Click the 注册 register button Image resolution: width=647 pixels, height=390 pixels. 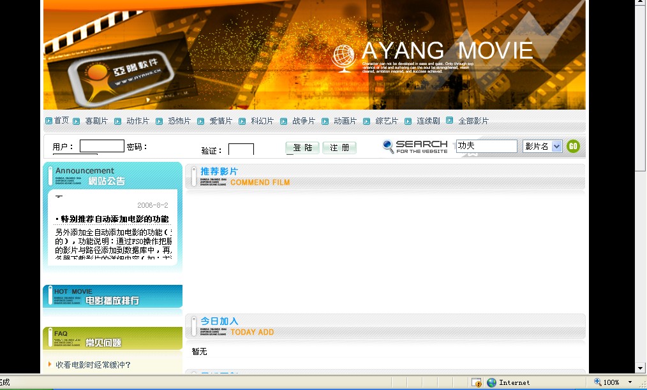[x=339, y=148]
